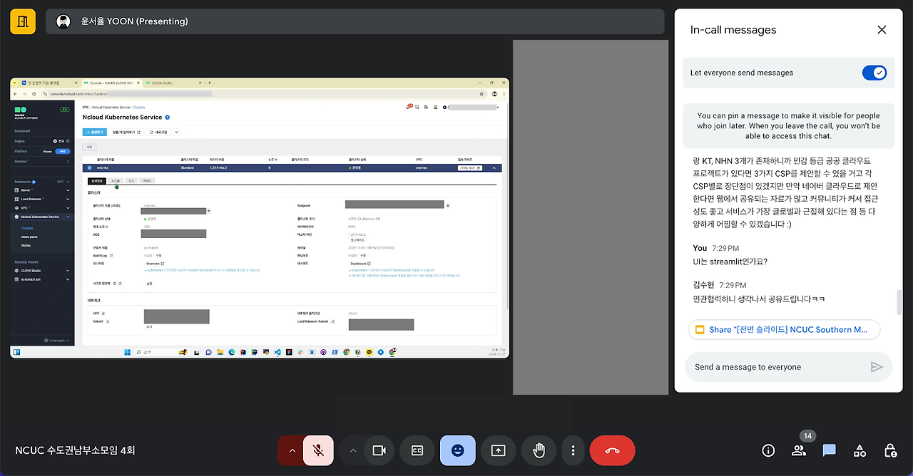
Task: Select the Console - NAVER CLOUD browser tab in shared screen
Action: pyautogui.click(x=112, y=83)
